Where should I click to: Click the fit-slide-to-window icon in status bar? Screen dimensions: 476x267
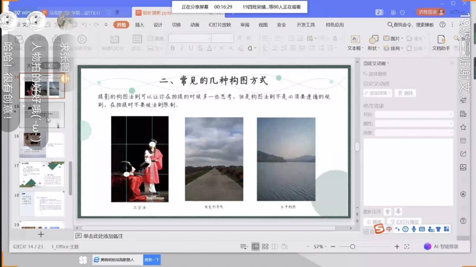pos(407,247)
